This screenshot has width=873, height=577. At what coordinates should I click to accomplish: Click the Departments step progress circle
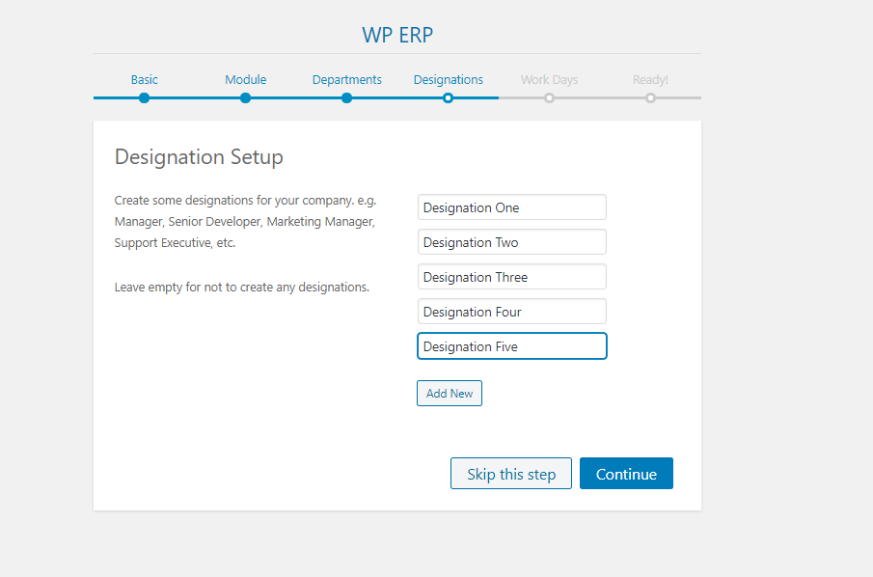tap(346, 97)
